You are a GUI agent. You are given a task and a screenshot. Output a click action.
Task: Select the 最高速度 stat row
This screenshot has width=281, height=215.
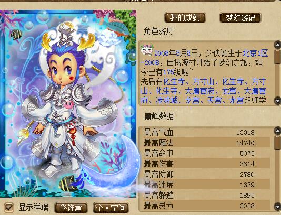pyautogui.click(x=205, y=185)
